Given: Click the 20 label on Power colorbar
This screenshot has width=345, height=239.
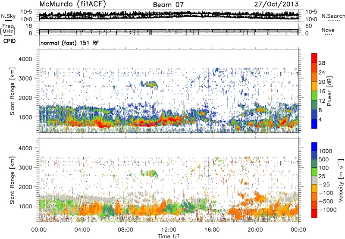Looking at the screenshot, I should click(322, 82).
